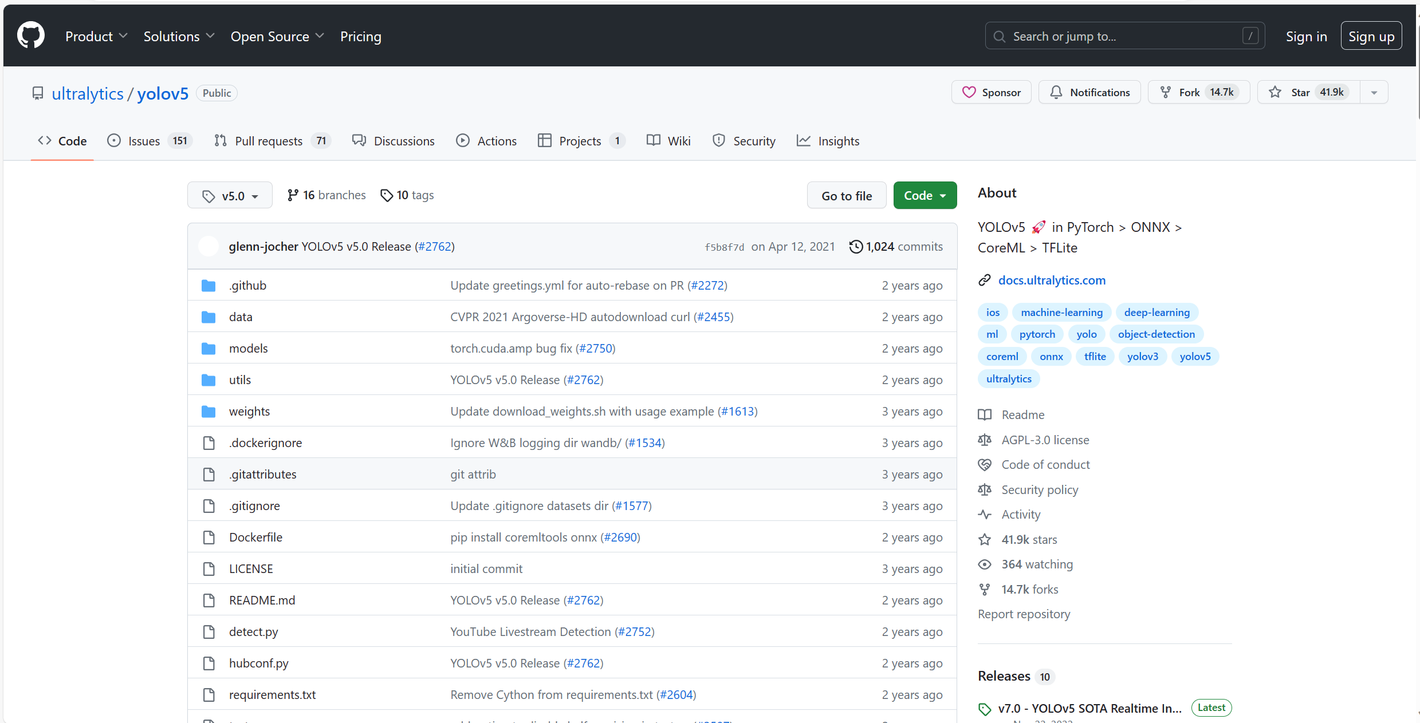This screenshot has width=1420, height=723.
Task: Open the YouTube Livestream Detection commit message
Action: [530, 631]
